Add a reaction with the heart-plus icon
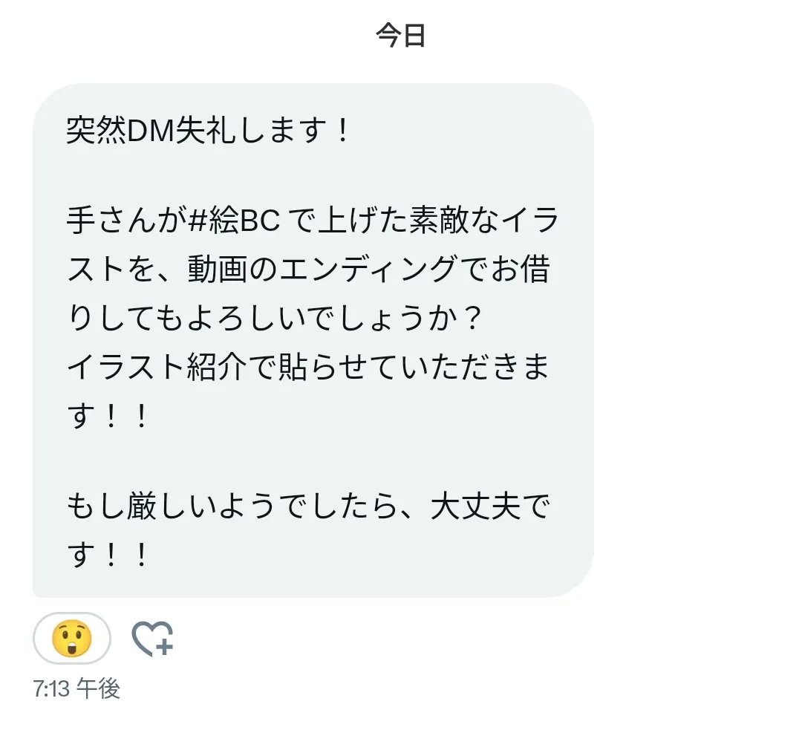This screenshot has width=802, height=730. click(x=152, y=639)
